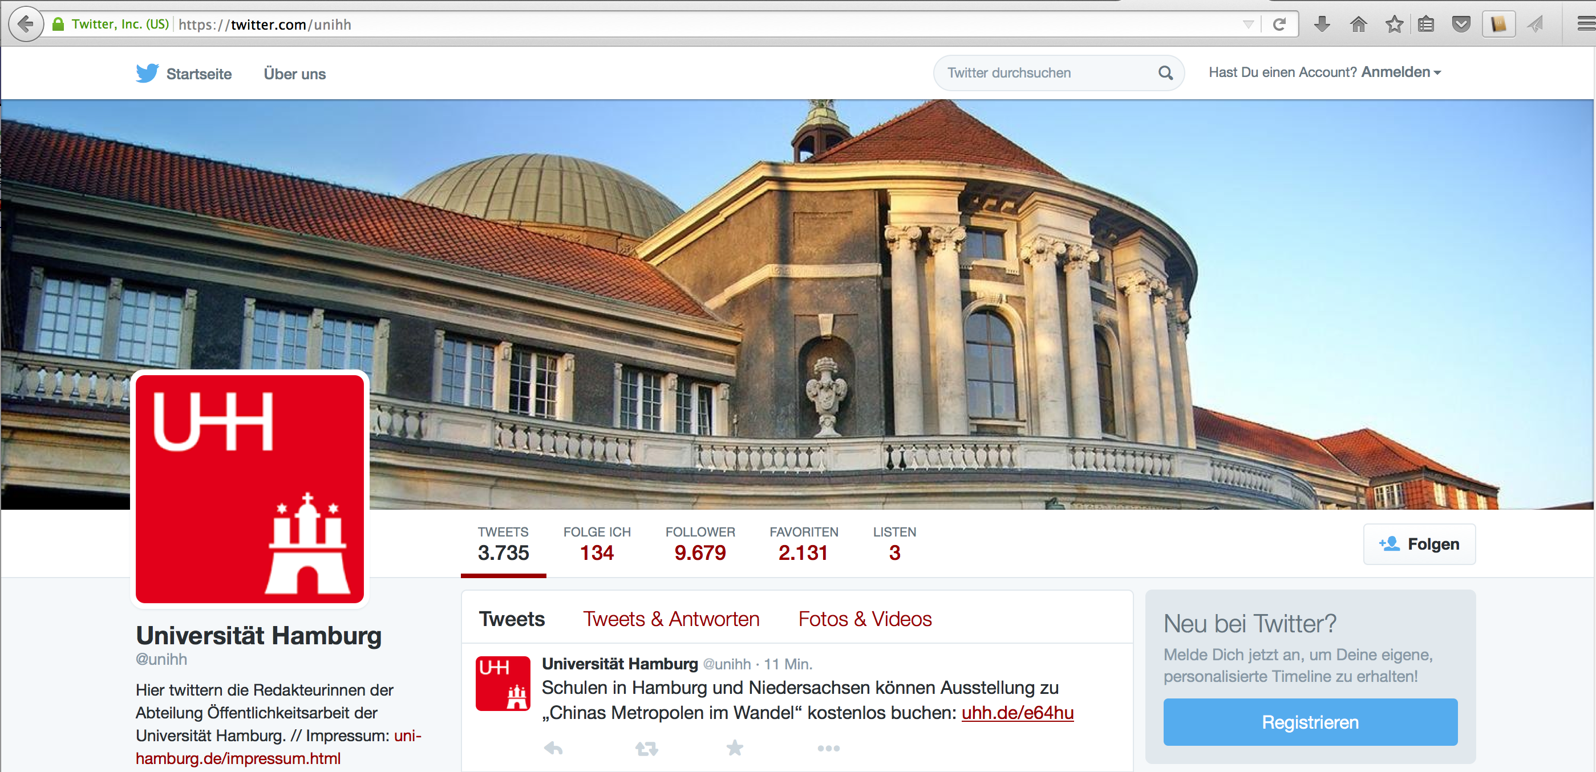Click Universität Hamburg name in tweet header
This screenshot has height=772, width=1596.
[619, 664]
